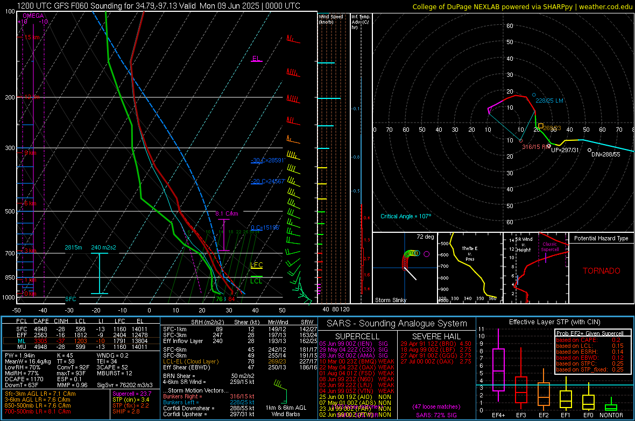Select the SFC parcel row

(x=81, y=329)
